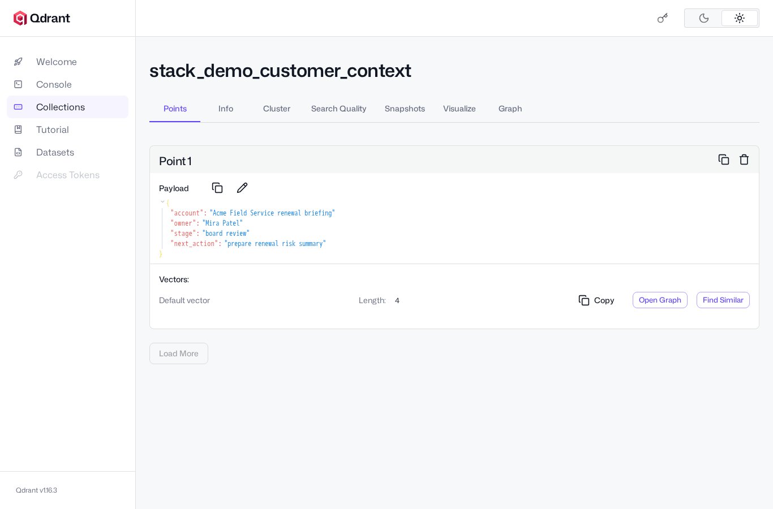
Task: Click the Load More button
Action: click(x=179, y=353)
